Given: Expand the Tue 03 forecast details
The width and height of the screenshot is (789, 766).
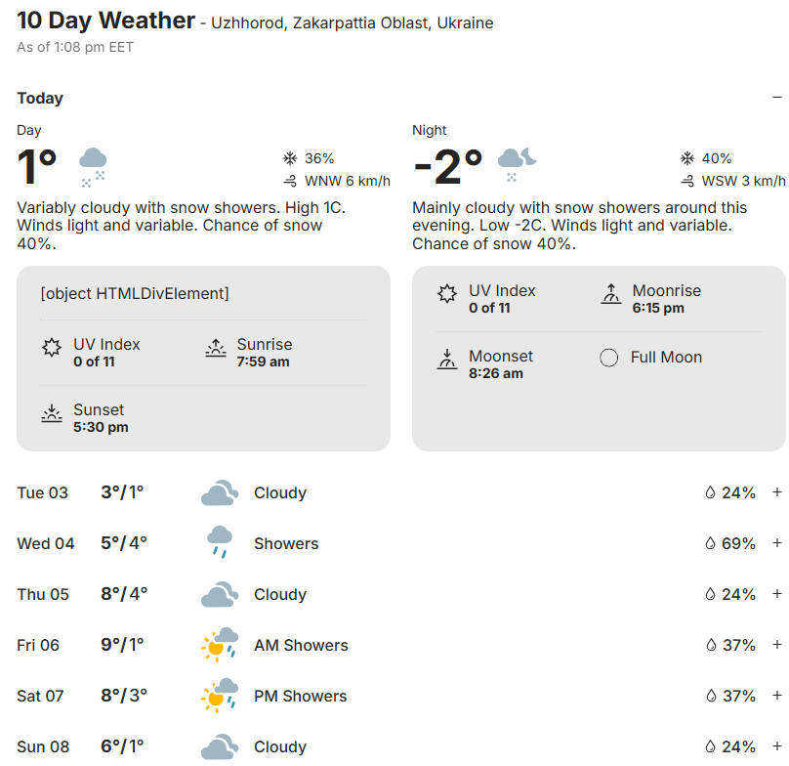Looking at the screenshot, I should [777, 492].
